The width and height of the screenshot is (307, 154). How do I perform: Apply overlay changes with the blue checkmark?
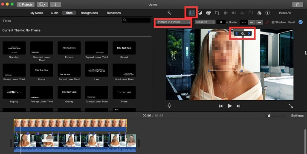[301, 22]
